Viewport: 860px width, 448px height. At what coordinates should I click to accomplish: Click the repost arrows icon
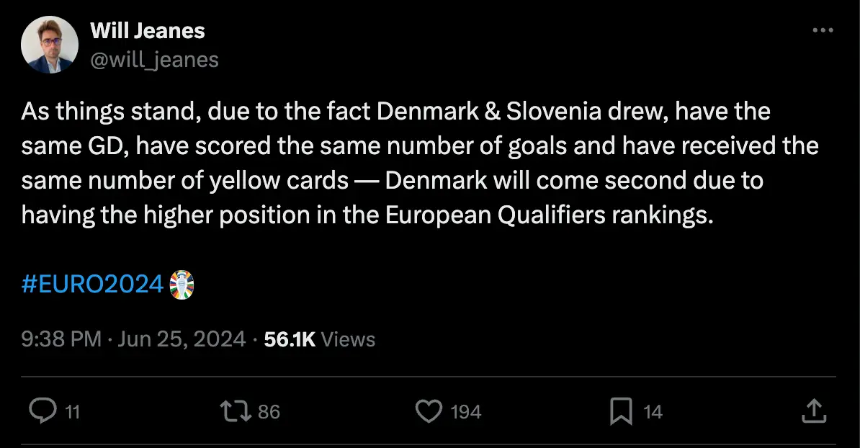click(x=236, y=411)
